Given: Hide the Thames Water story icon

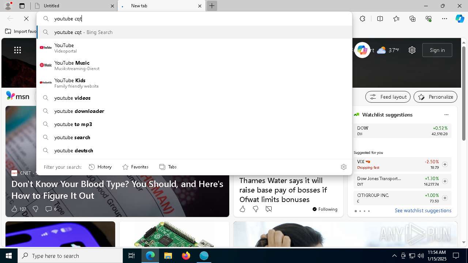Looking at the screenshot, I should point(269,209).
